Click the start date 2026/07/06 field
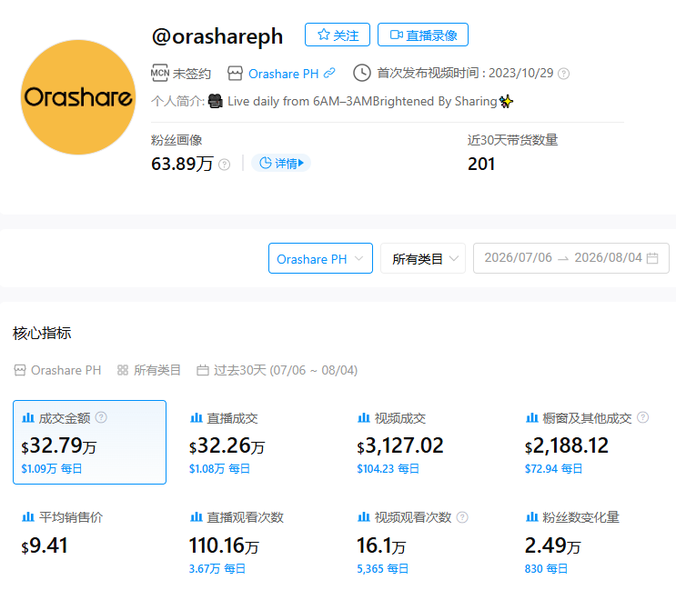Viewport: 676px width, 610px height. [x=518, y=257]
